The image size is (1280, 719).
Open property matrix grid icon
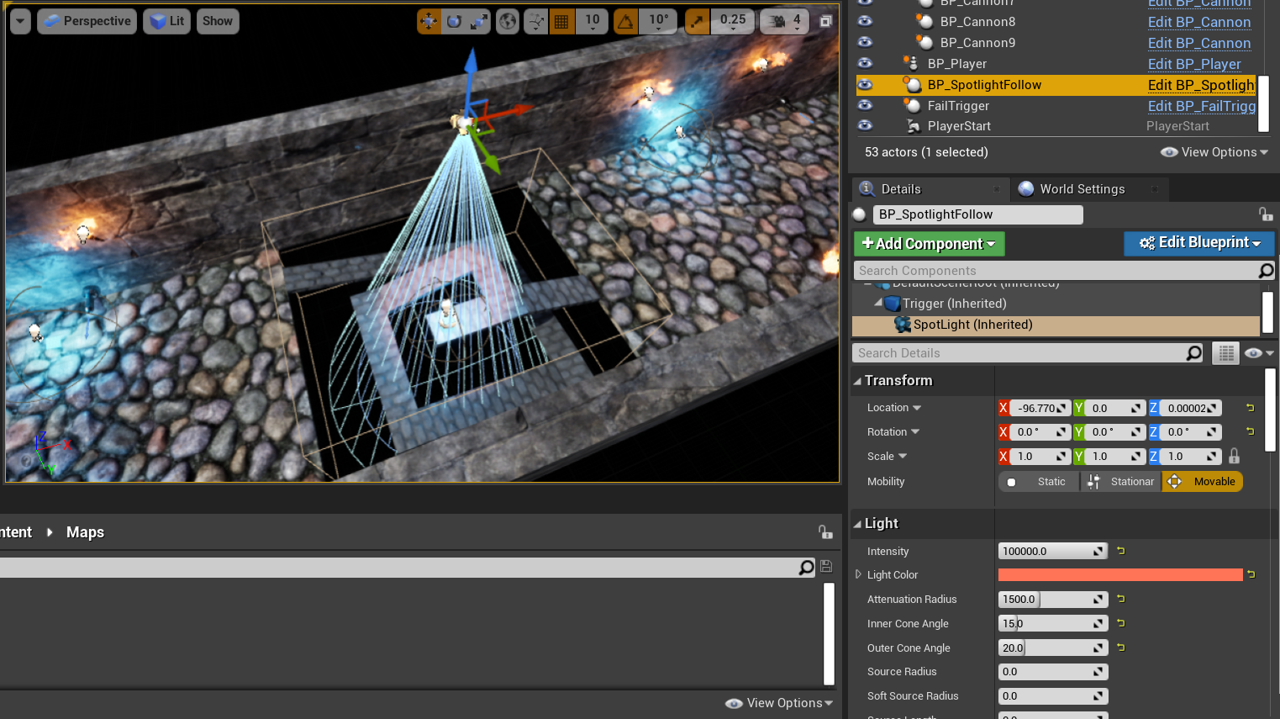pyautogui.click(x=1225, y=353)
